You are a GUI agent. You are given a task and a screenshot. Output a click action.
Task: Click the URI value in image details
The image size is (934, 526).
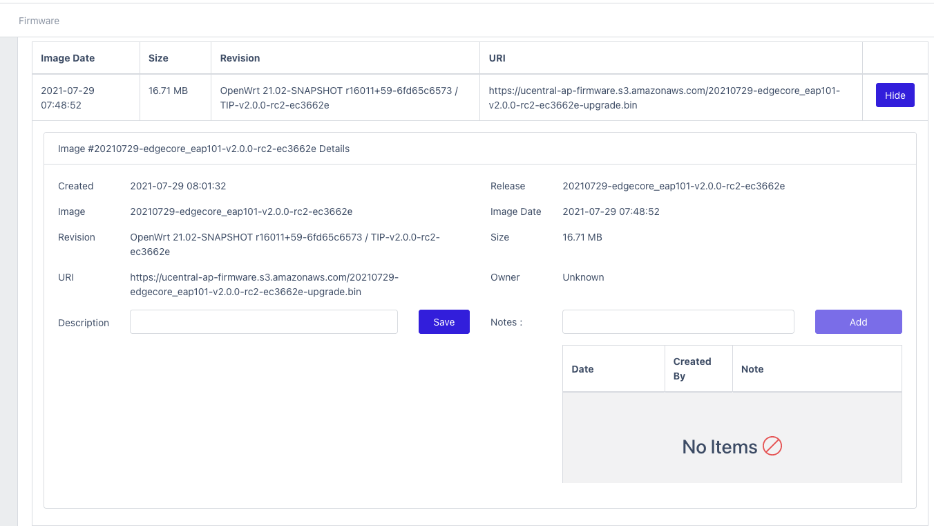[264, 284]
